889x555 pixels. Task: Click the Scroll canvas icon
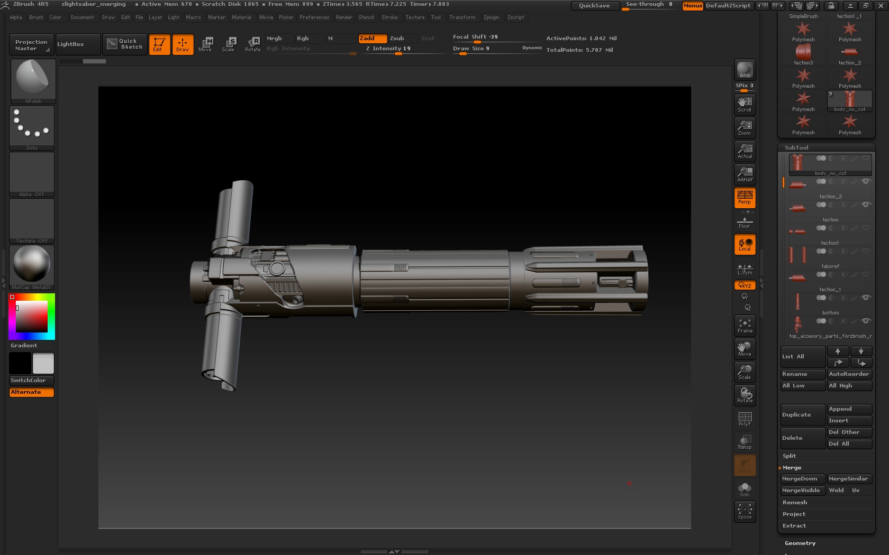click(745, 104)
